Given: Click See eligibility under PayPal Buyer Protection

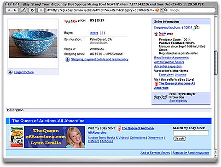Looking at the screenshot, I should 178,101.
